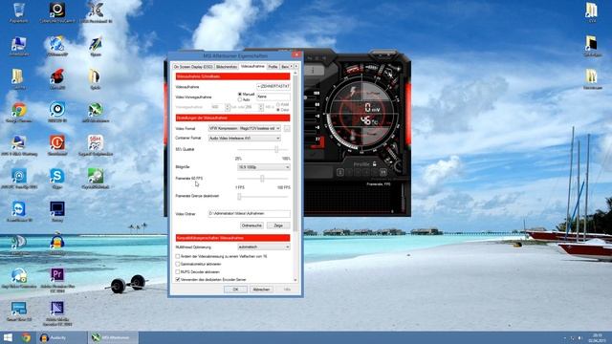
Task: Open the Container Format dropdown
Action: (245, 138)
